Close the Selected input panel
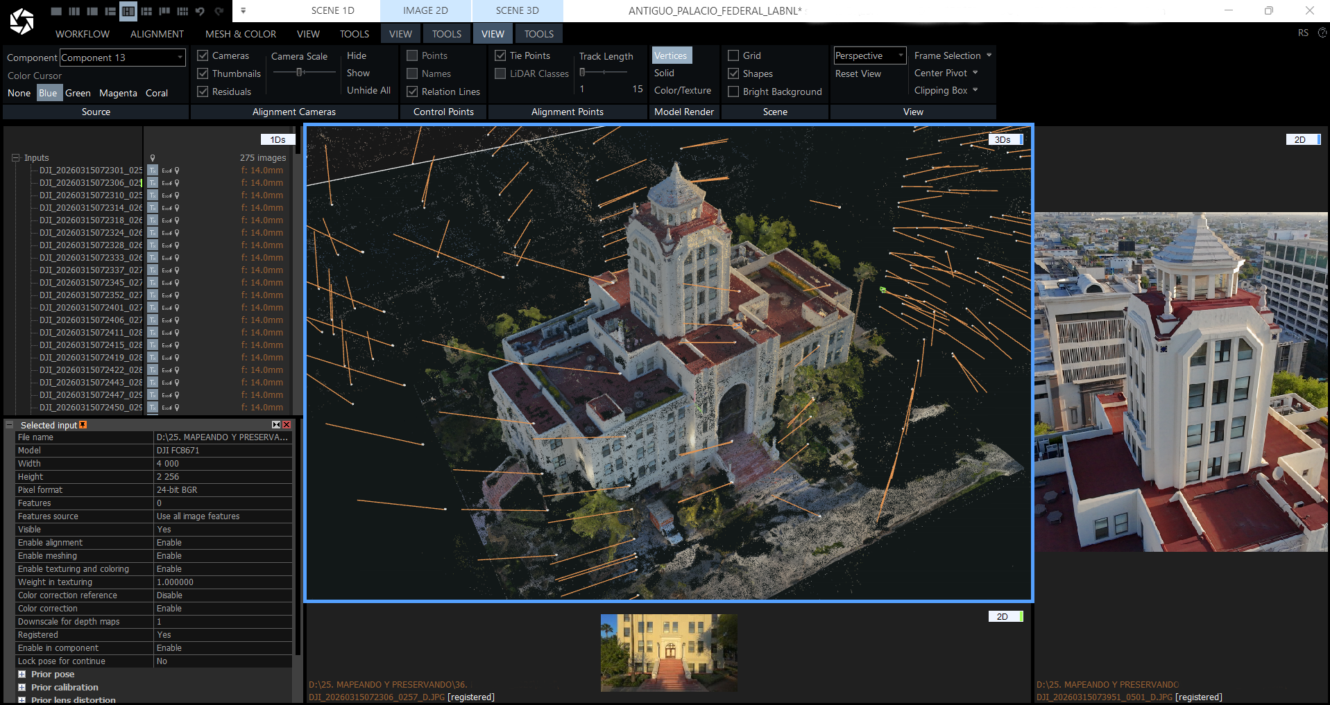The height and width of the screenshot is (705, 1330). pos(287,425)
